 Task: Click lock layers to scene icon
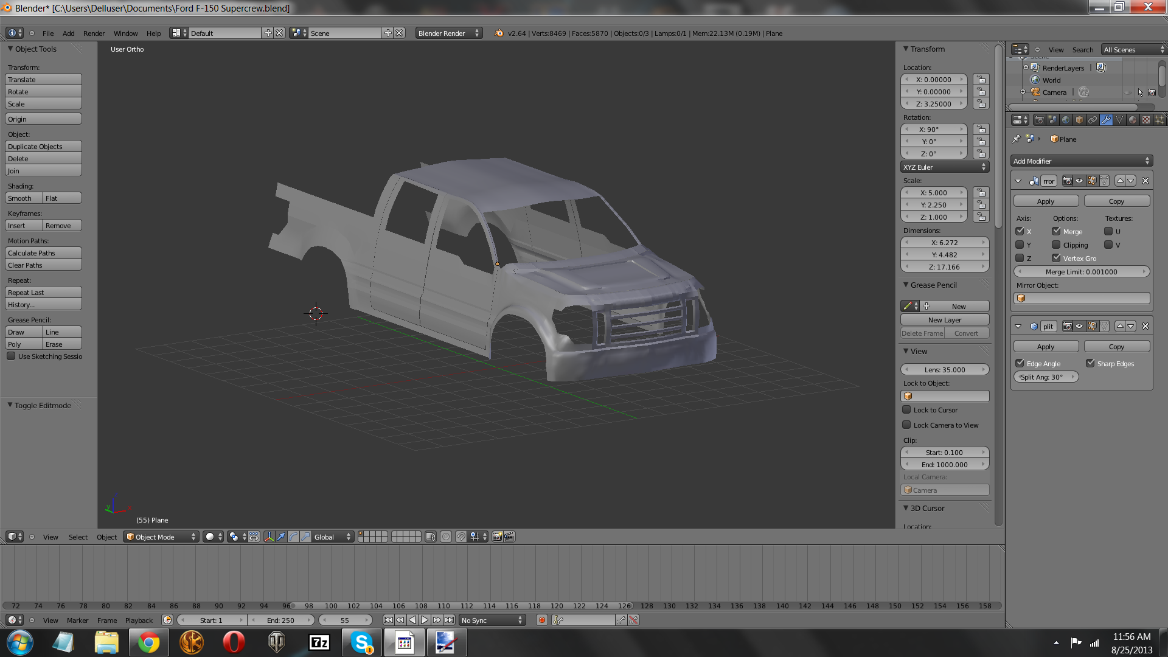point(431,537)
